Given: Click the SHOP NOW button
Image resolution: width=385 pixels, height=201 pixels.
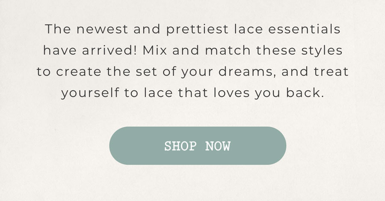Looking at the screenshot, I should (x=198, y=146).
